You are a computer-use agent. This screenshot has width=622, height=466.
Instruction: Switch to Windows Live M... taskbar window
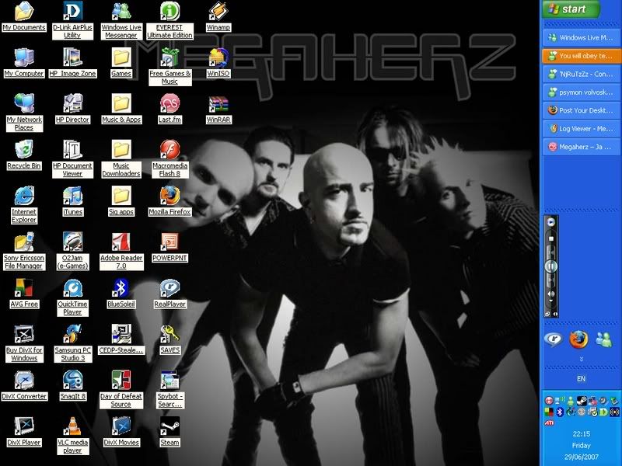581,37
